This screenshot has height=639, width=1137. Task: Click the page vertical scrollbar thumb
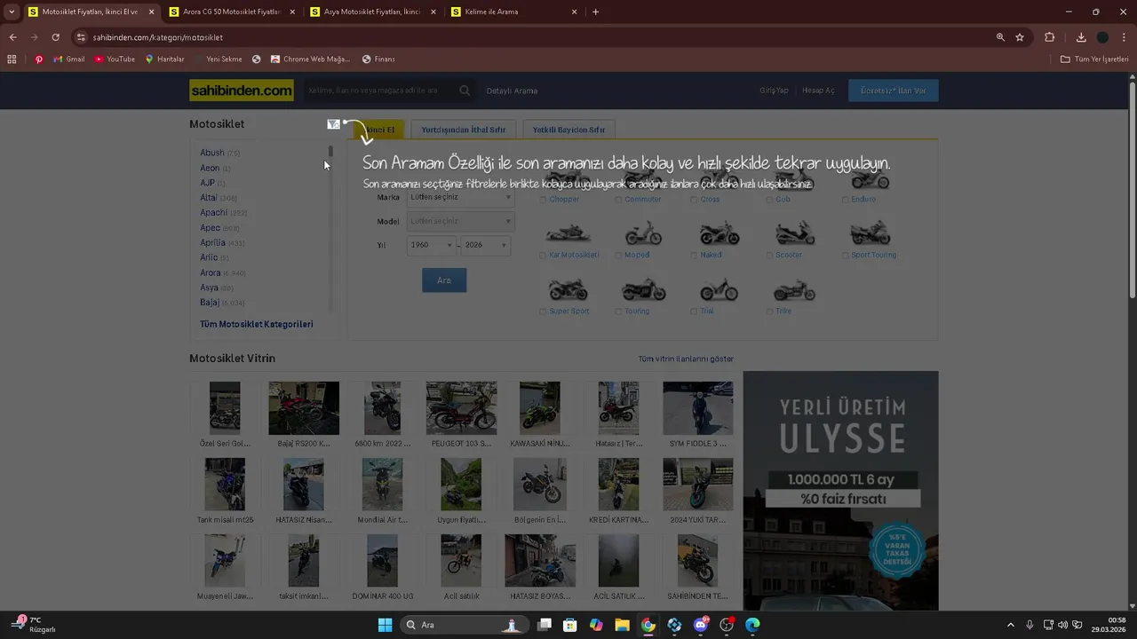tap(1132, 189)
